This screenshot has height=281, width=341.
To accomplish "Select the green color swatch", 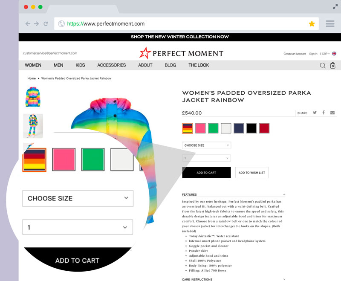I will coord(213,128).
